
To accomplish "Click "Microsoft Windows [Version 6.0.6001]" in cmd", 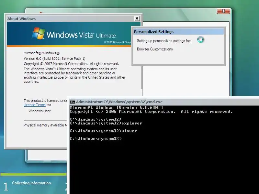I will (117, 108).
